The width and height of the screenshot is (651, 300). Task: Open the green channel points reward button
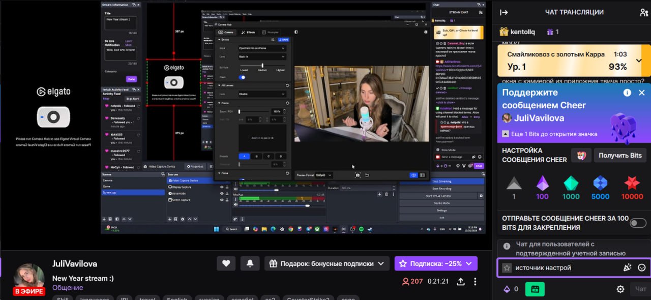(535, 289)
